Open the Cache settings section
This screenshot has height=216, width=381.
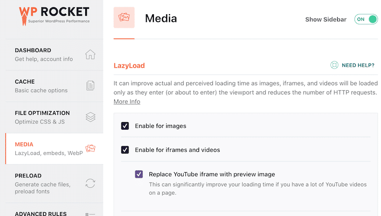(54, 86)
